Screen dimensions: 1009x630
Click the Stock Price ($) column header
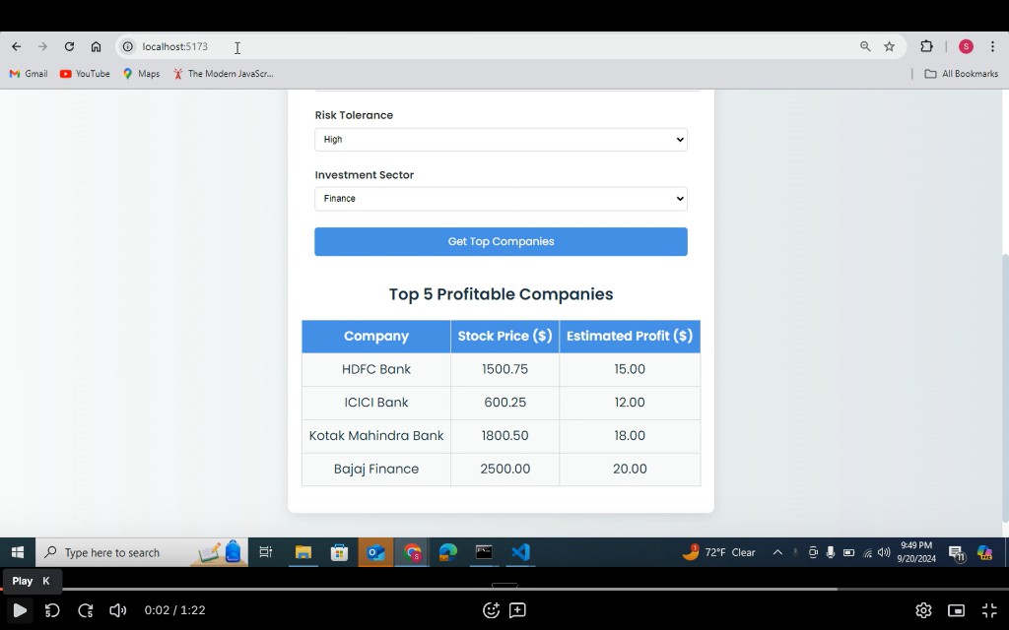(505, 337)
